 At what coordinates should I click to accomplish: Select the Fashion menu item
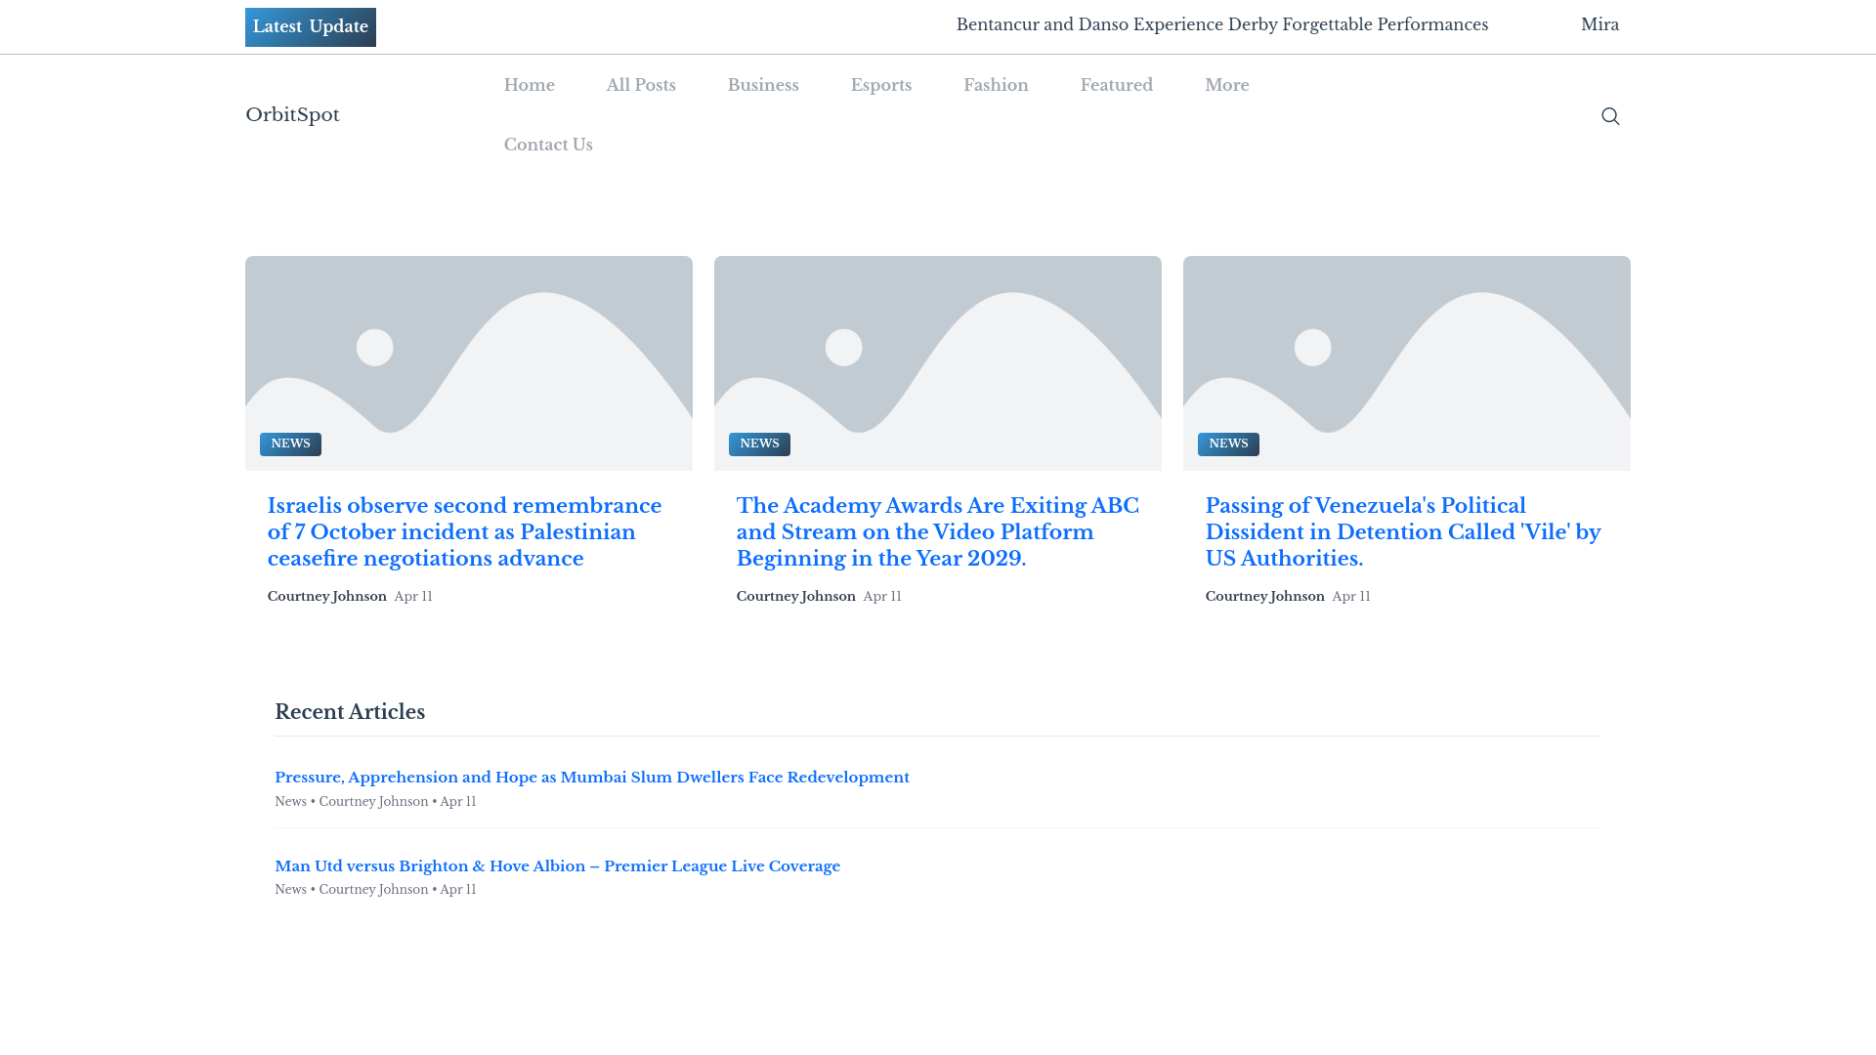(996, 85)
